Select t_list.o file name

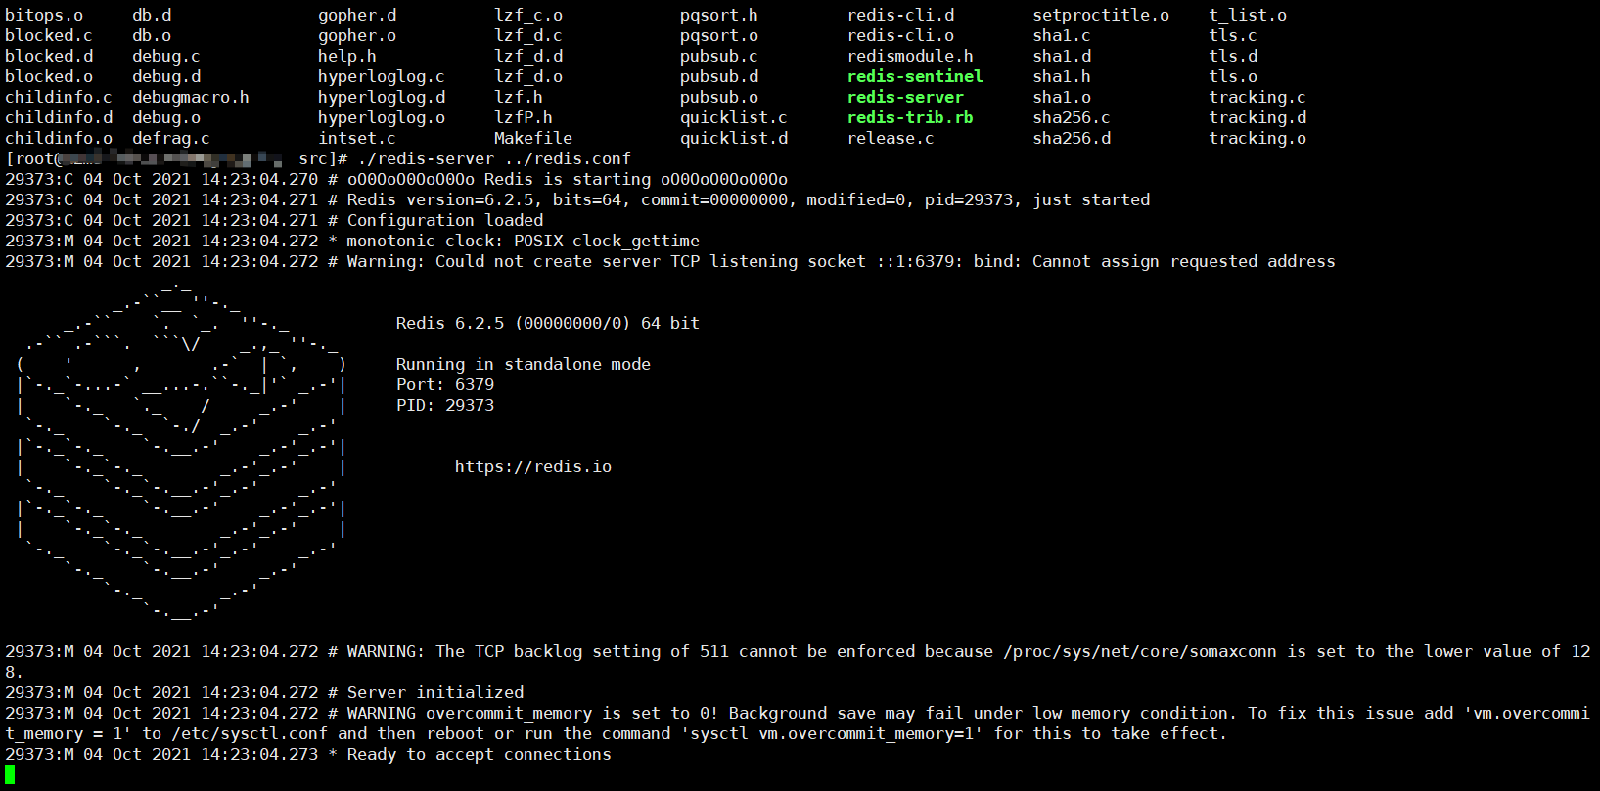1248,15
